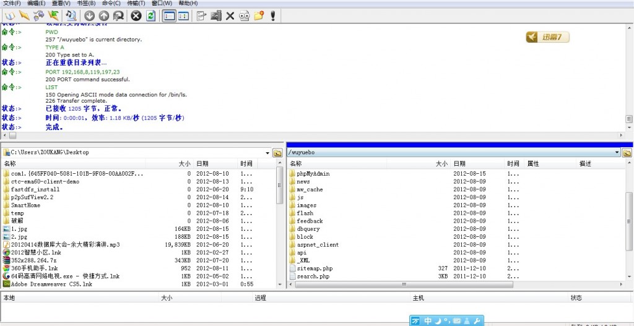The width and height of the screenshot is (634, 326).
Task: Abort the transfer with the black circled X icon
Action: (136, 15)
